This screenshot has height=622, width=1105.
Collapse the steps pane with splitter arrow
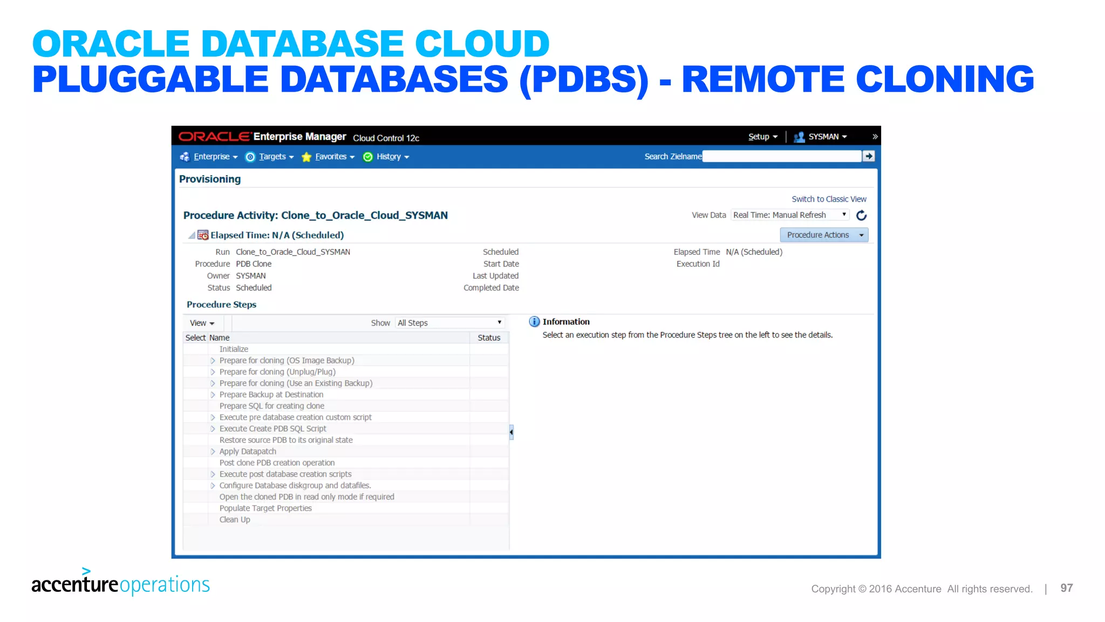click(x=511, y=432)
